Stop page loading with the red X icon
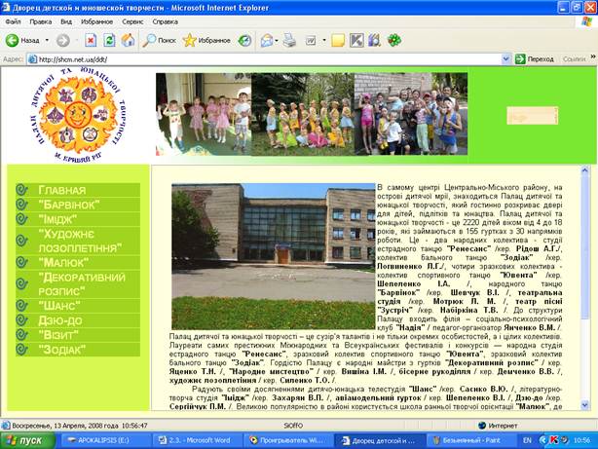 click(91, 40)
